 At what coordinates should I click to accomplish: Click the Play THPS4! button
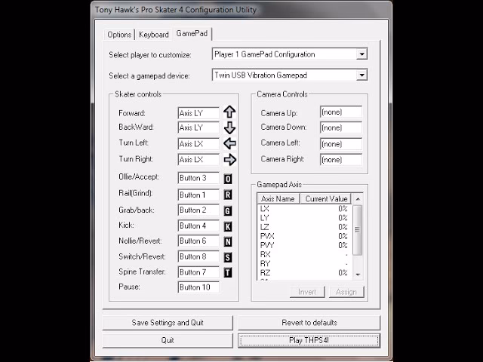pos(309,340)
